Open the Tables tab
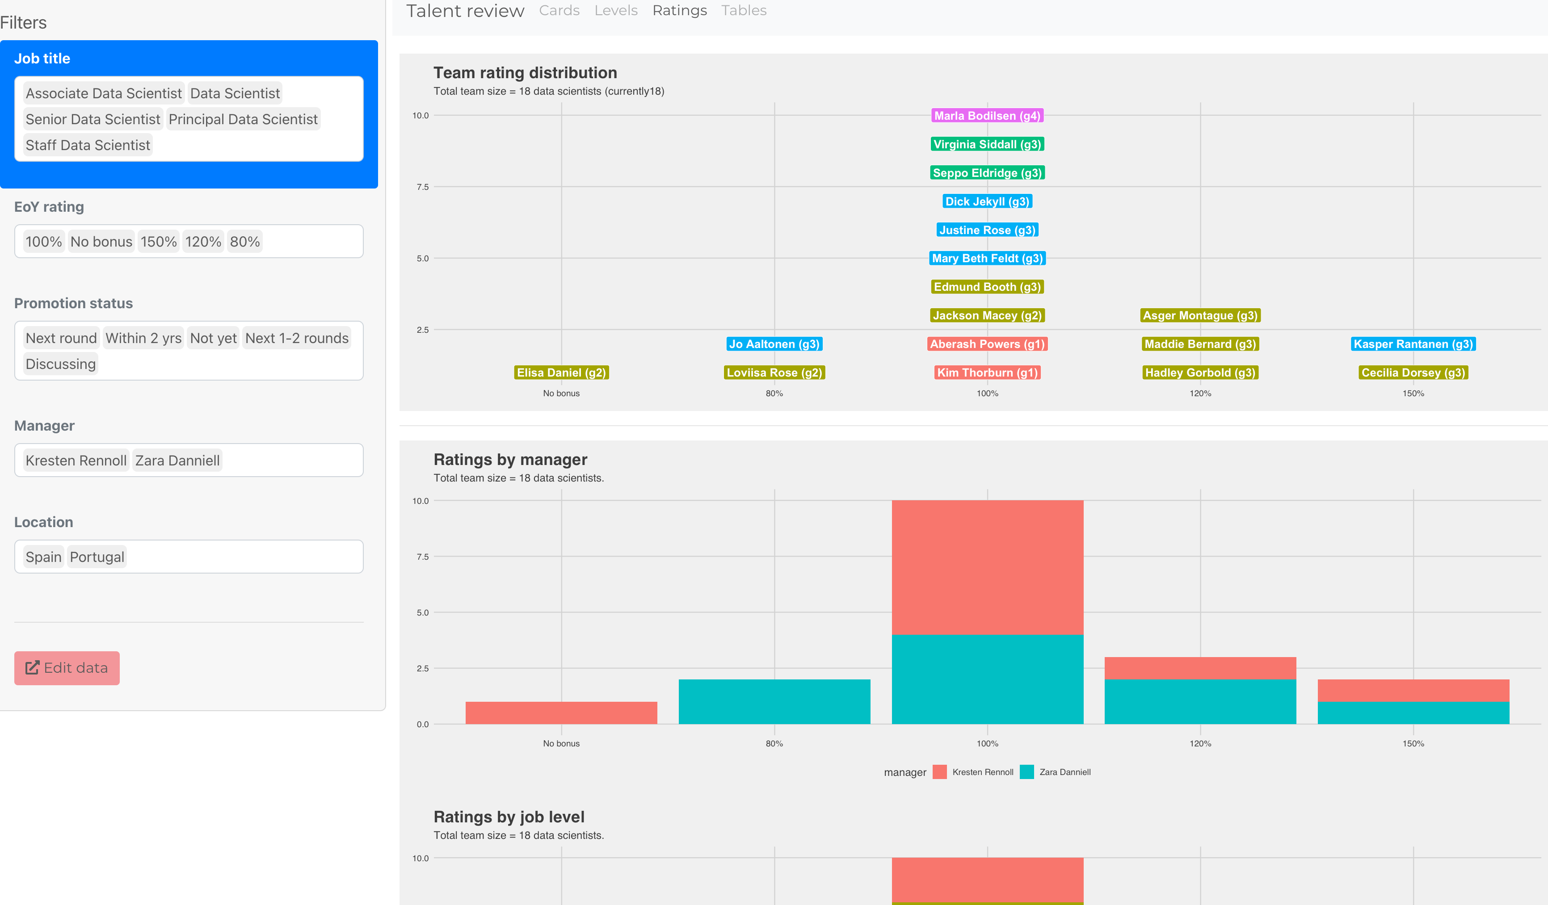 (x=743, y=10)
